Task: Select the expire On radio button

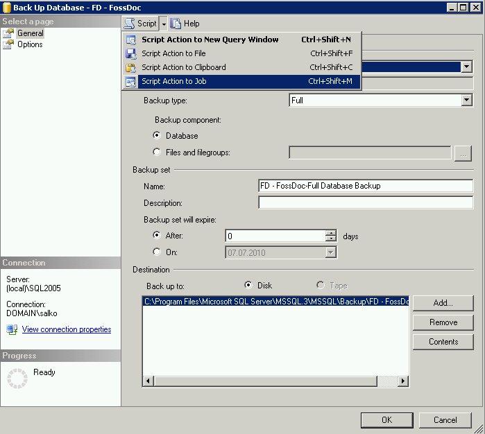Action: [x=157, y=252]
